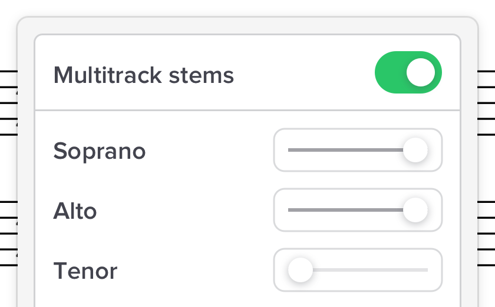Click the Soprano slider thumb

click(x=415, y=150)
